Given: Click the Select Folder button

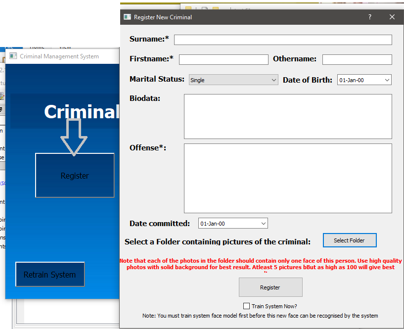Looking at the screenshot, I should [x=350, y=240].
